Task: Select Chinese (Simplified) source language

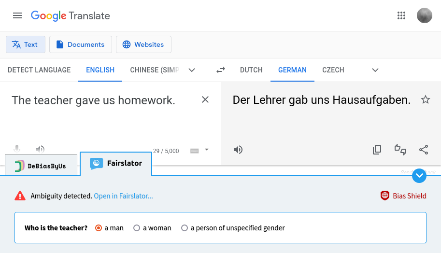Action: click(155, 70)
